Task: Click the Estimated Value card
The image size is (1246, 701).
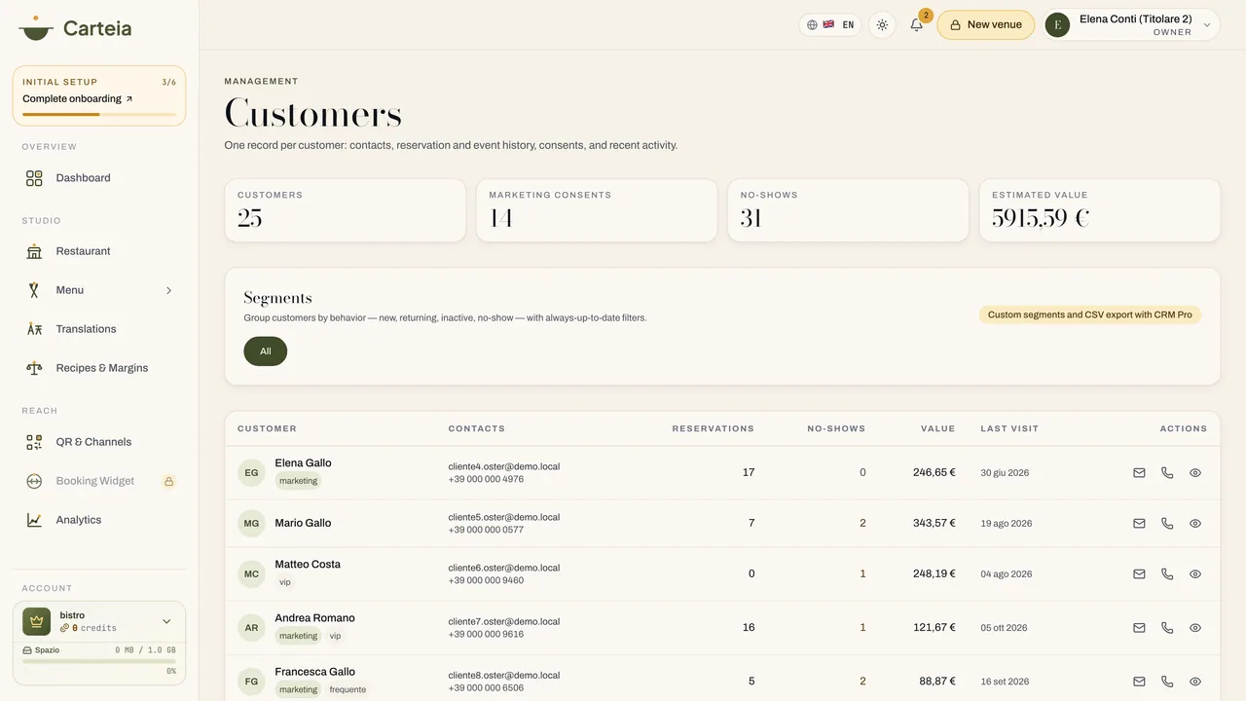Action: [1100, 210]
